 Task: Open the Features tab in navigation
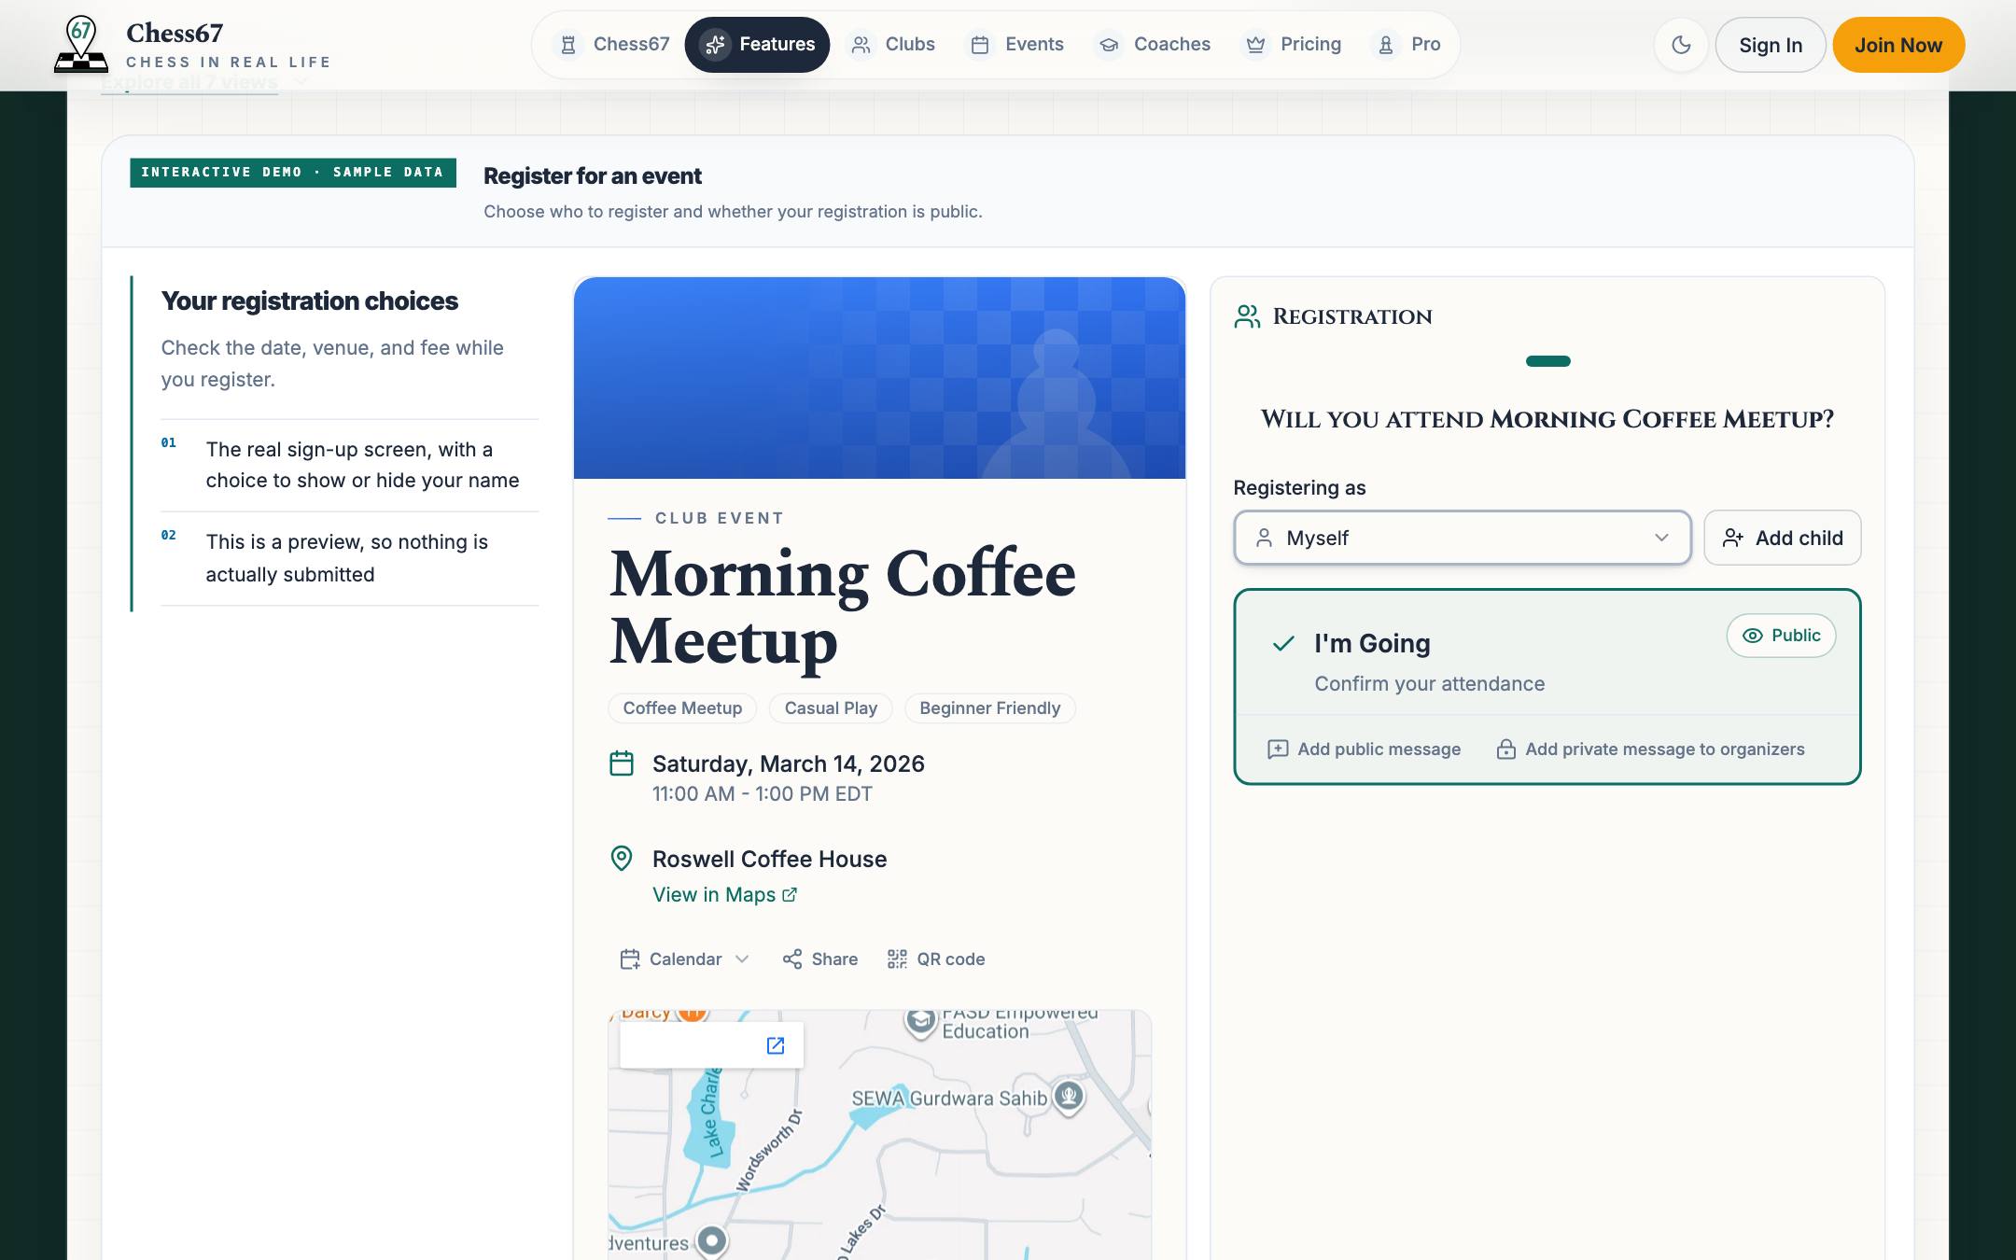point(757,45)
